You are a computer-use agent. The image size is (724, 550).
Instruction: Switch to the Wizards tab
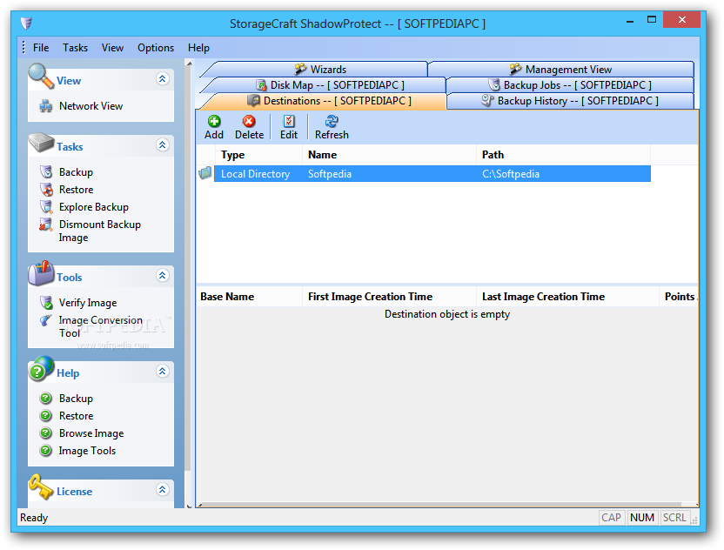[320, 70]
